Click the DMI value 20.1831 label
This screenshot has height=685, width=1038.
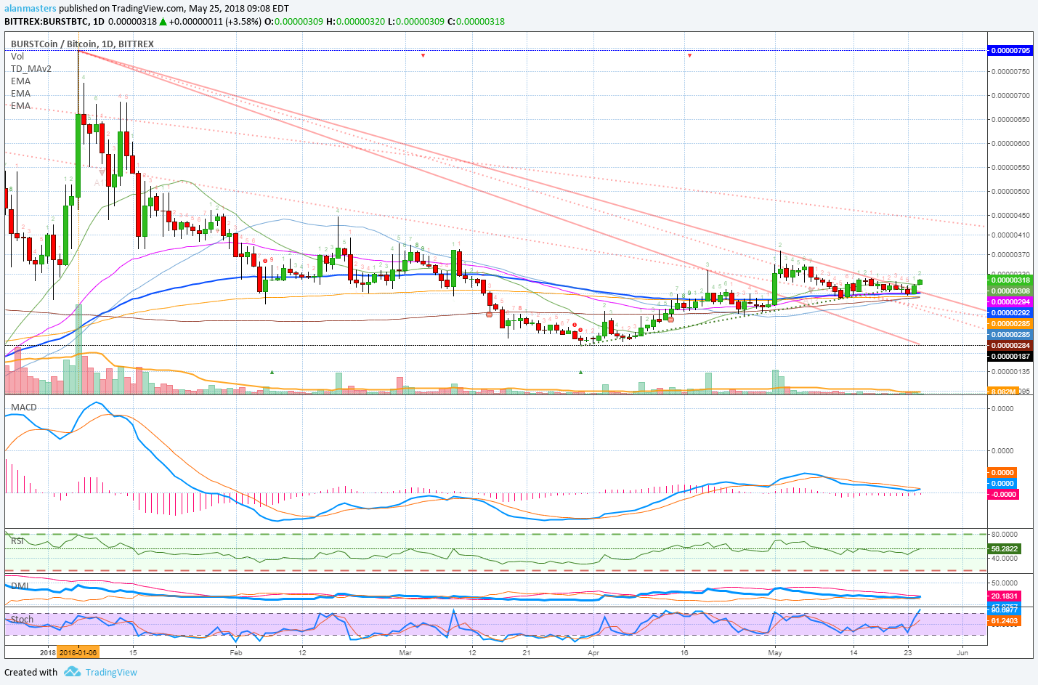[x=1005, y=596]
